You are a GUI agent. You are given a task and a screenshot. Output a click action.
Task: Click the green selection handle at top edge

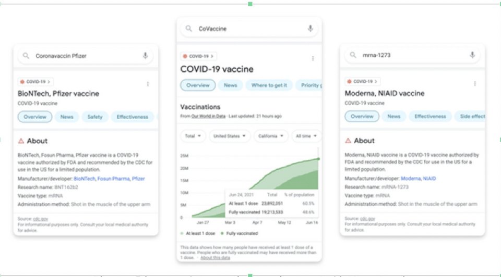pos(250,4)
